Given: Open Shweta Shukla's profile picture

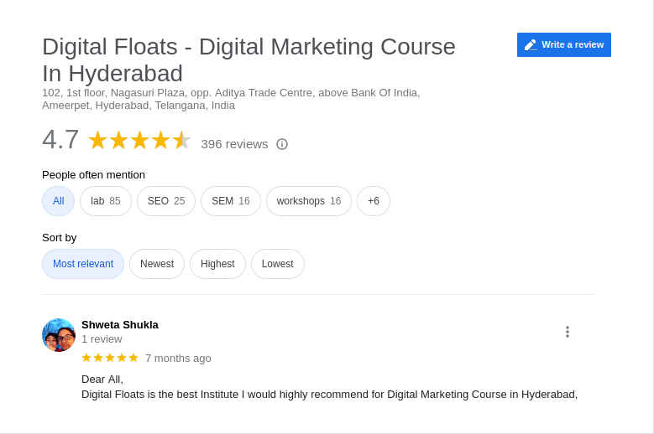Looking at the screenshot, I should 59,335.
